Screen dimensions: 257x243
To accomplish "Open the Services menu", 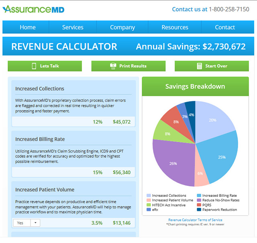I will point(73,27).
